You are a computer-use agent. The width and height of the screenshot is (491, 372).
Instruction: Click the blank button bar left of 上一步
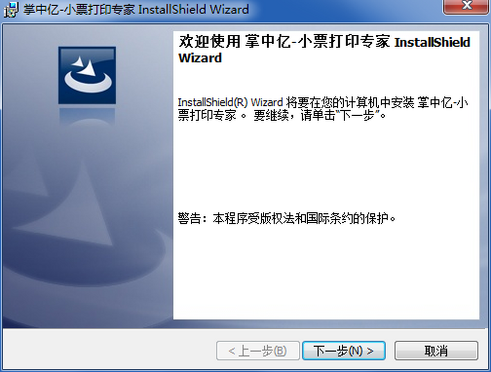coord(108,351)
